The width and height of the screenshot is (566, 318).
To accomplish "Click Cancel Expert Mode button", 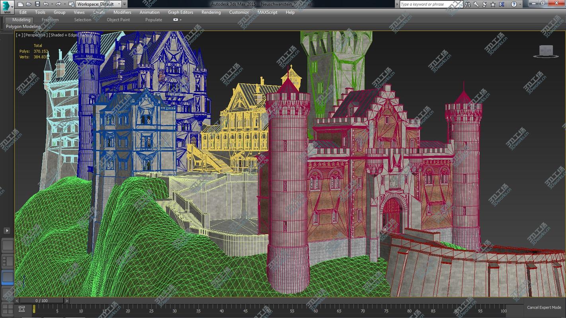I will (x=544, y=307).
